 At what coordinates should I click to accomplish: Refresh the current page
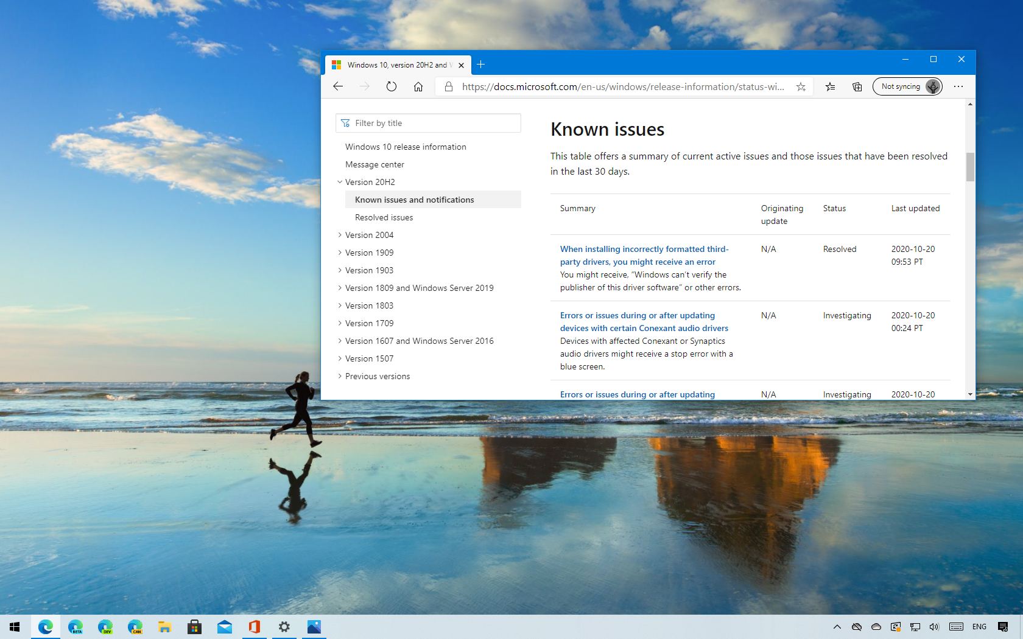(x=391, y=86)
